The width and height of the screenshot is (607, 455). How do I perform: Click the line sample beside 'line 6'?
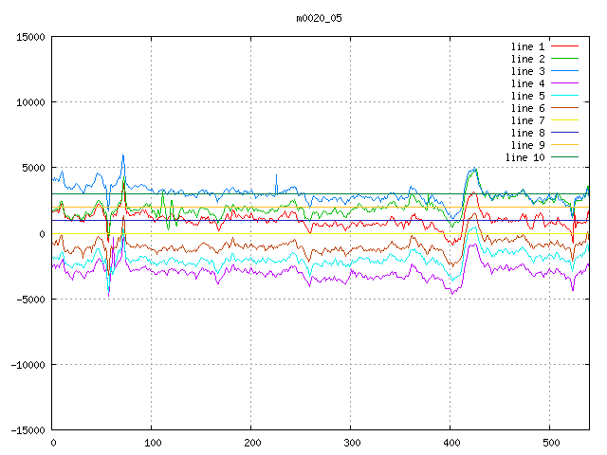(x=564, y=108)
